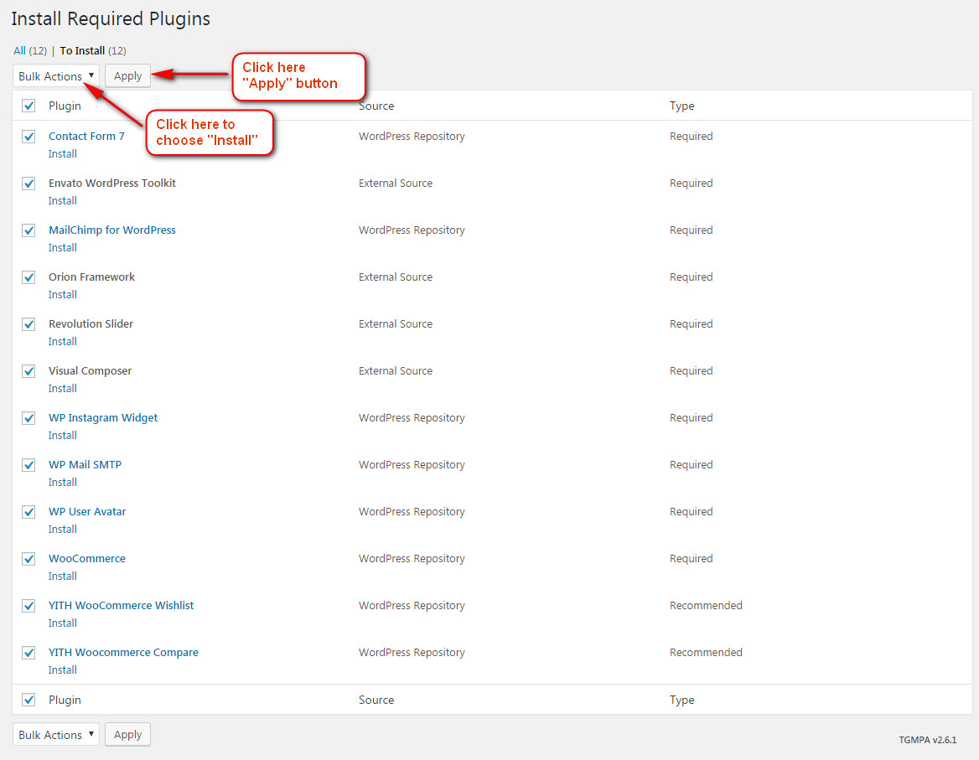979x760 pixels.
Task: Click Install under YITH Woocommerce Compare
Action: point(62,670)
